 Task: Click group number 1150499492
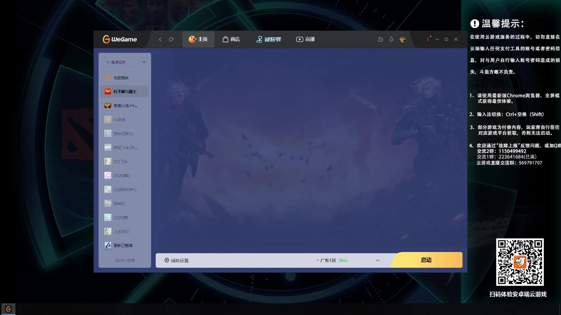(x=512, y=151)
